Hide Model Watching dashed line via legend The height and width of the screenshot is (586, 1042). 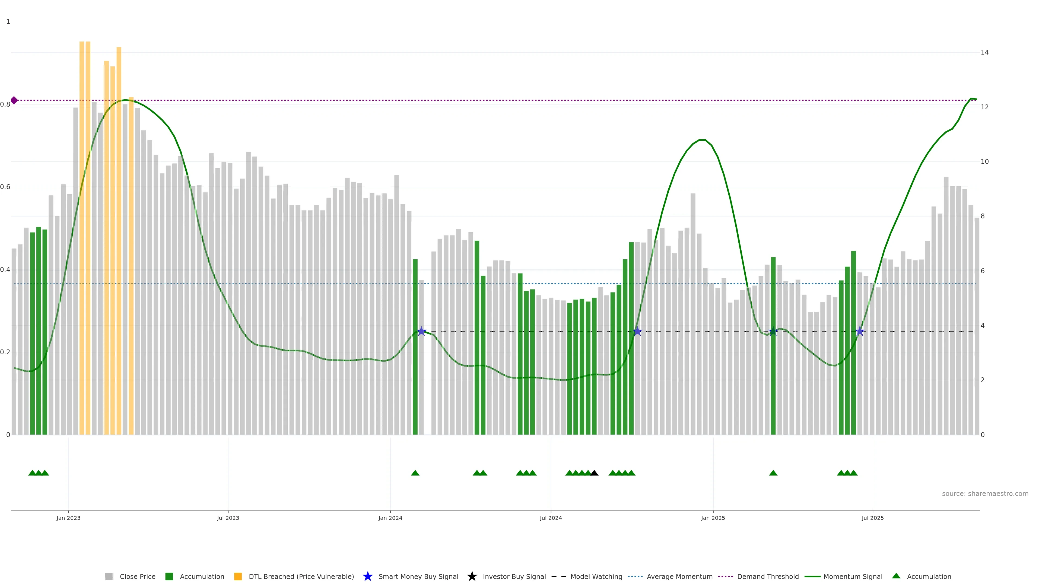point(596,577)
